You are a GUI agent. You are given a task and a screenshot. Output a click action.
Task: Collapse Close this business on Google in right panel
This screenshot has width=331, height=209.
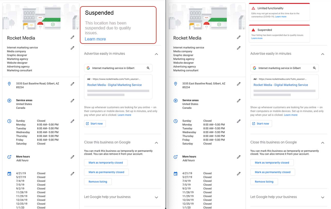(x=322, y=143)
